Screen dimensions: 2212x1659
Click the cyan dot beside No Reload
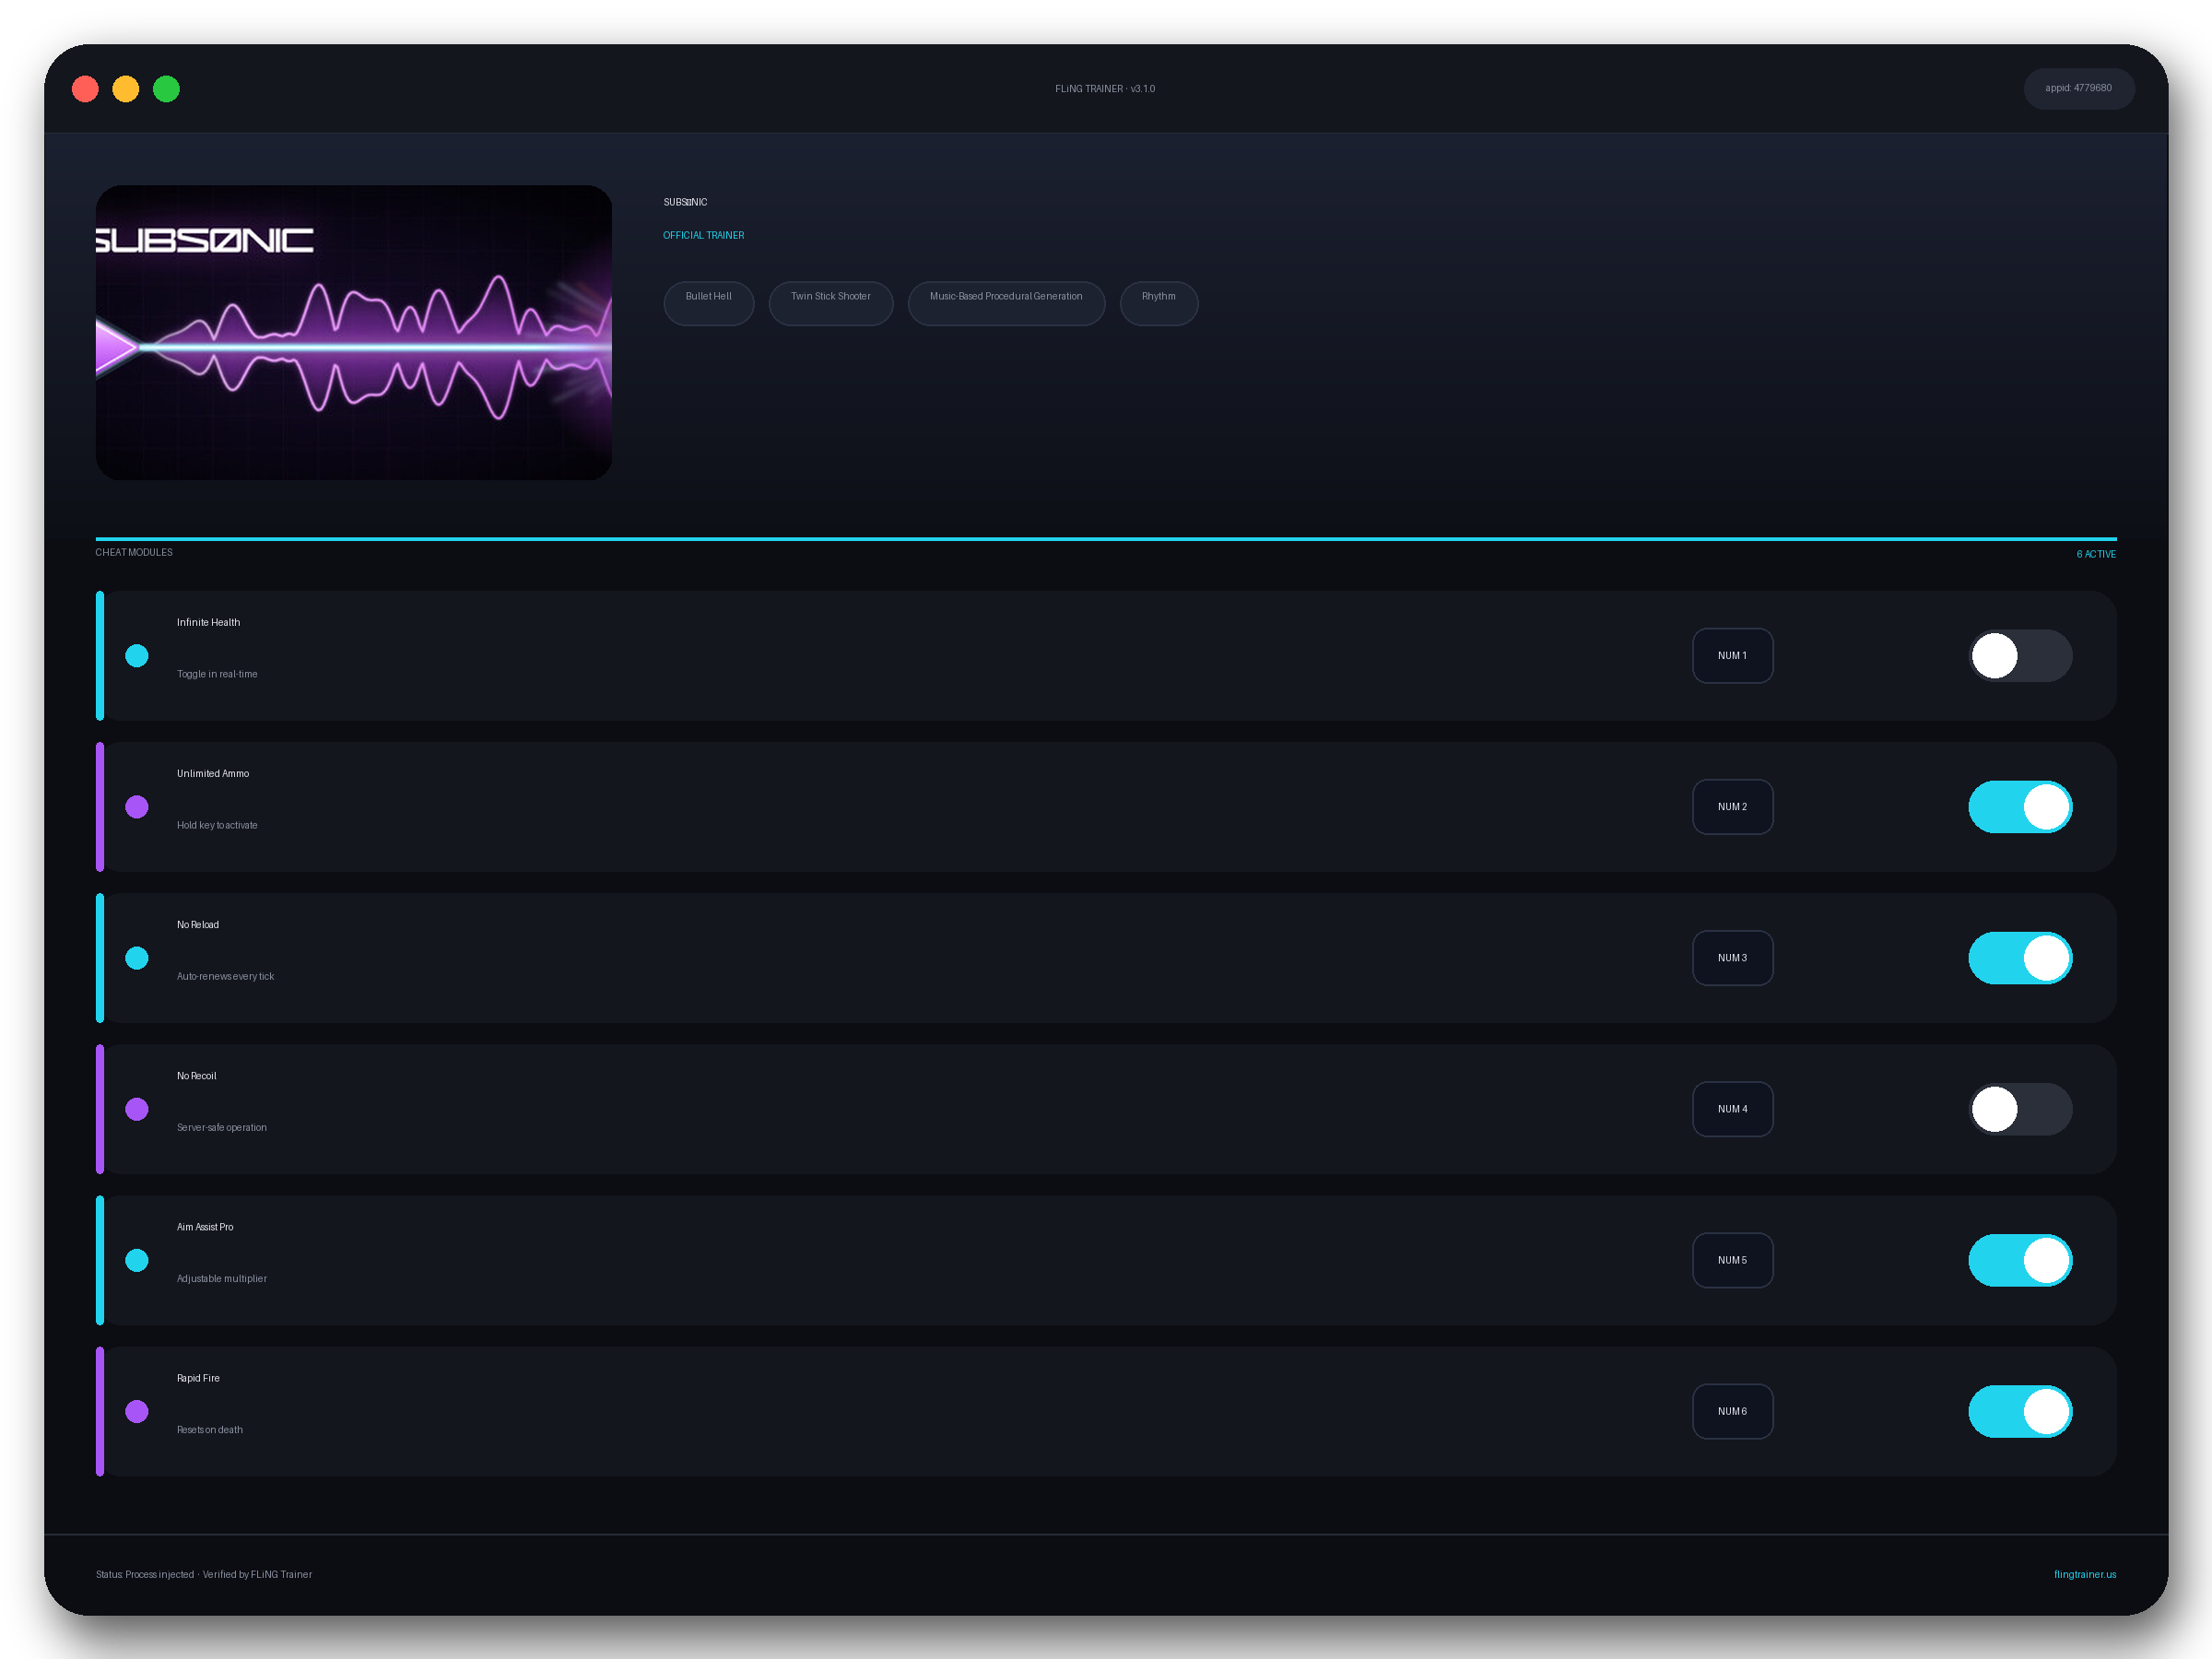tap(137, 958)
